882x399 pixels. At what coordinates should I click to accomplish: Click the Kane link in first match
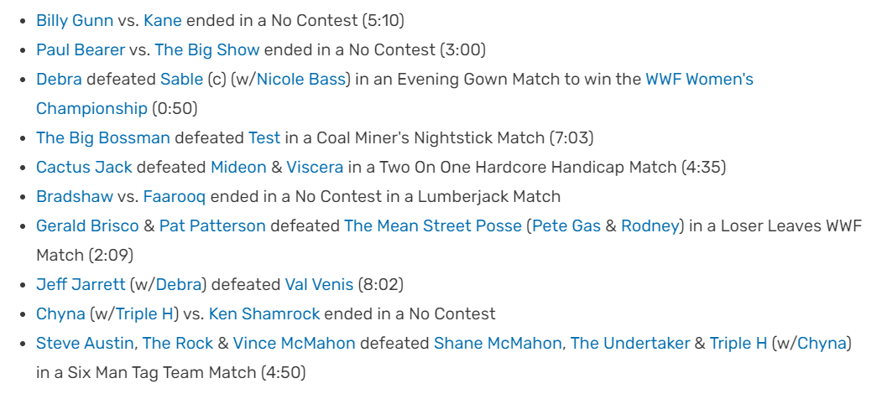[163, 21]
